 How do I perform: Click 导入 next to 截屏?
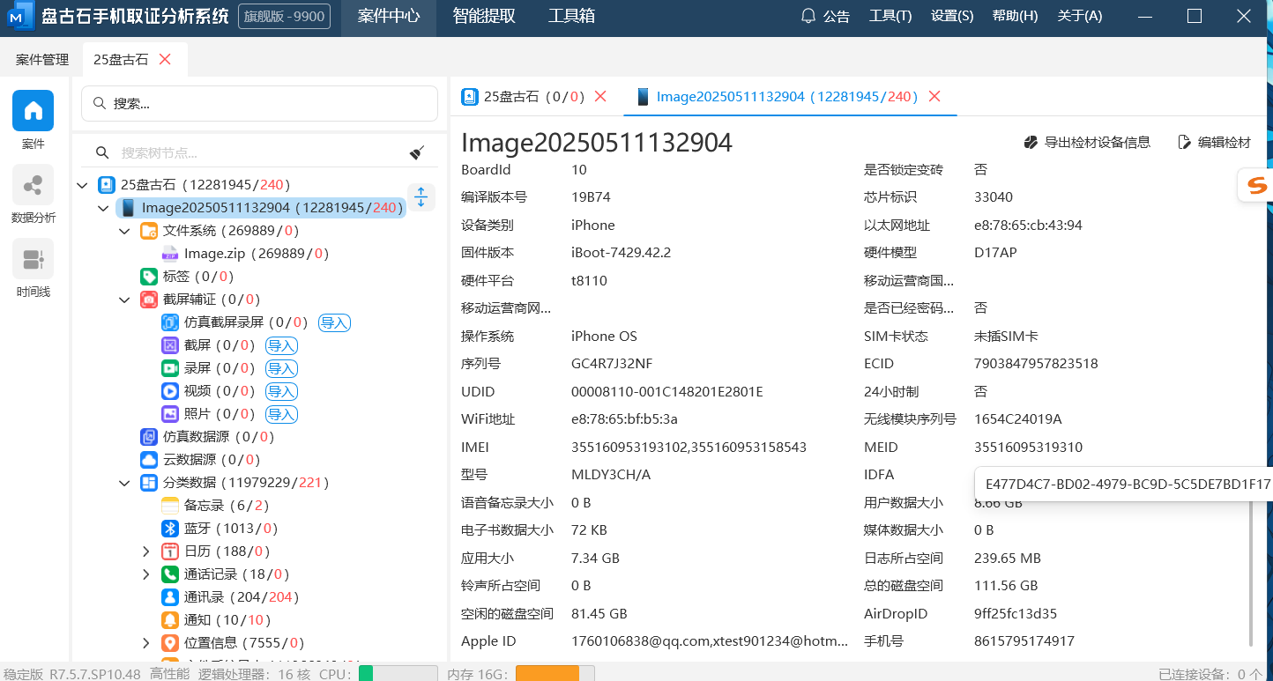click(x=281, y=345)
